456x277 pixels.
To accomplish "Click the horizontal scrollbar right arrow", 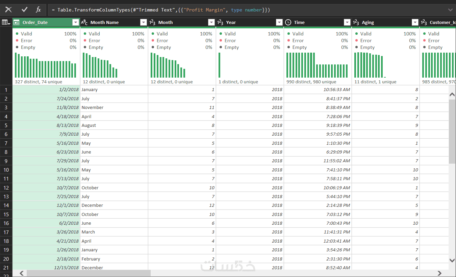I will (x=439, y=273).
